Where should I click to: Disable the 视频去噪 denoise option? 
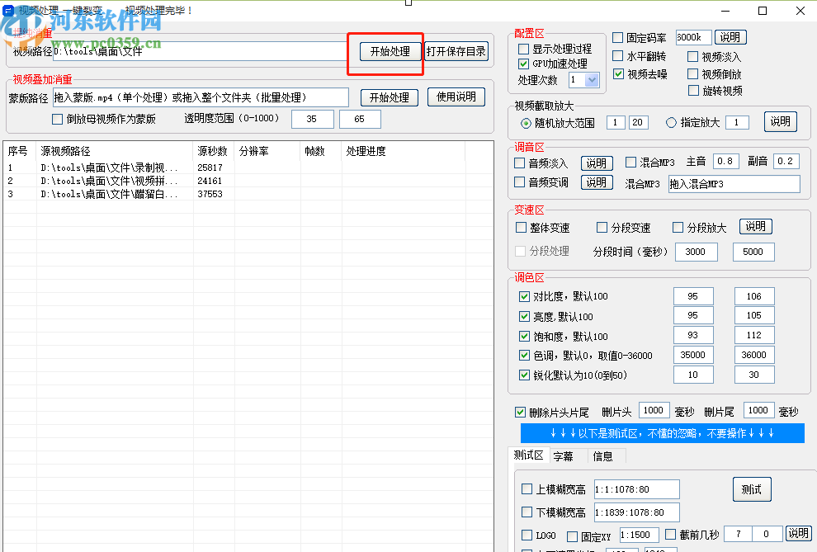point(618,73)
